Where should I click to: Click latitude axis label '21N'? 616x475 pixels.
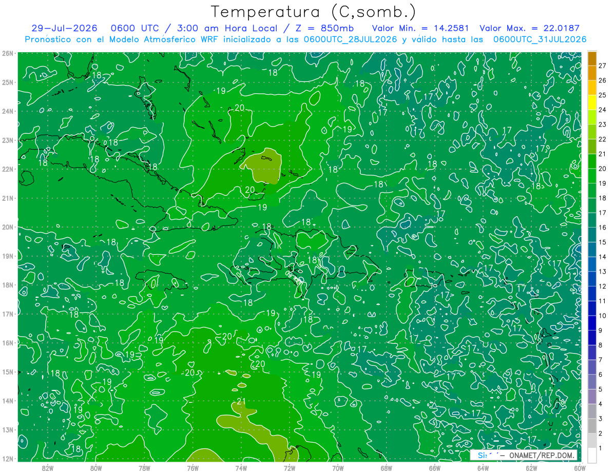click(x=7, y=198)
